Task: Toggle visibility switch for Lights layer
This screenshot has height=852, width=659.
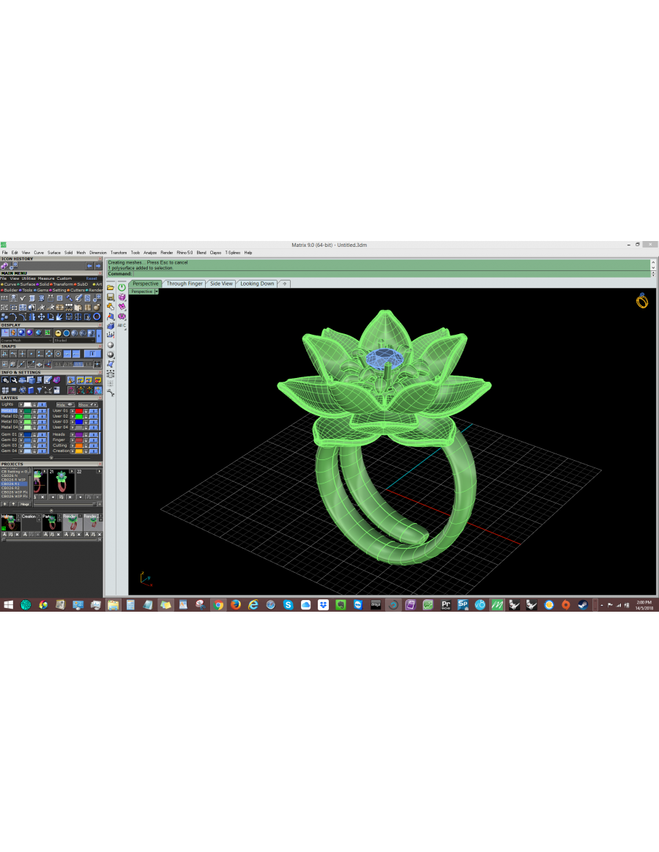Action: [42, 405]
